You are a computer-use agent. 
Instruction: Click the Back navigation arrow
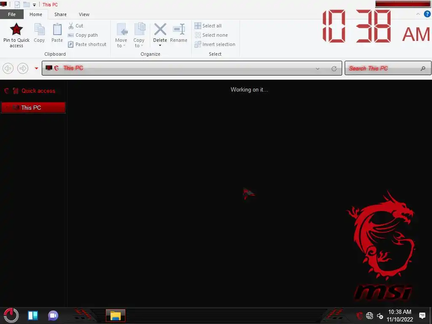point(8,68)
